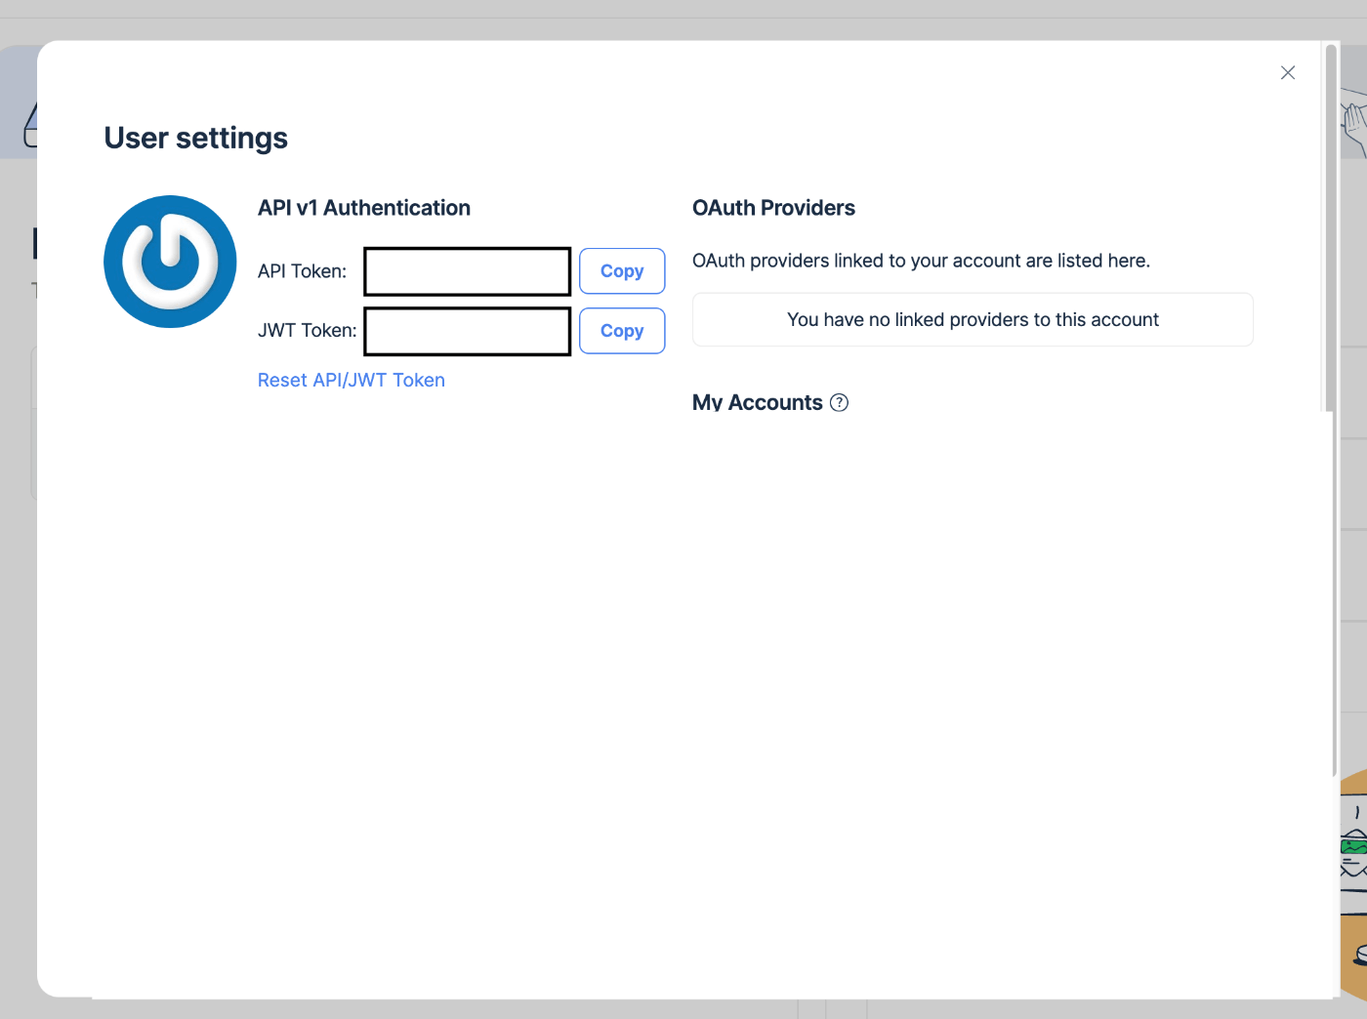Image resolution: width=1367 pixels, height=1019 pixels.
Task: Click the API v1 Authentication heading
Action: [x=364, y=208]
